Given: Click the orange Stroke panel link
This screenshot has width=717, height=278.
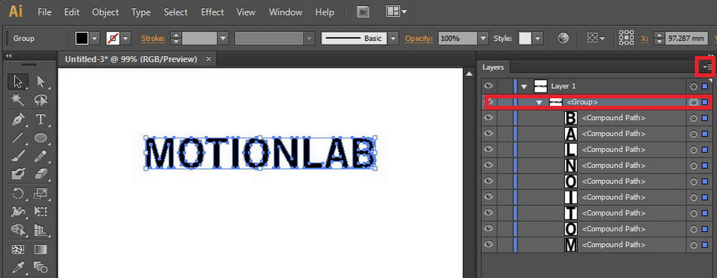Looking at the screenshot, I should point(153,38).
